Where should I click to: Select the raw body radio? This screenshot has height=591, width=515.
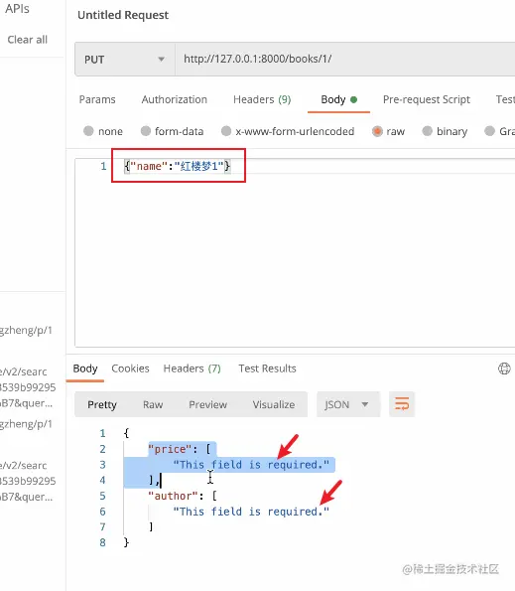coord(377,131)
